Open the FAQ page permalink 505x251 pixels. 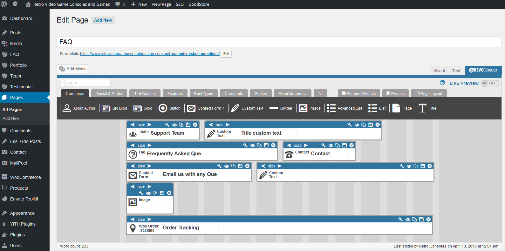[x=150, y=54]
